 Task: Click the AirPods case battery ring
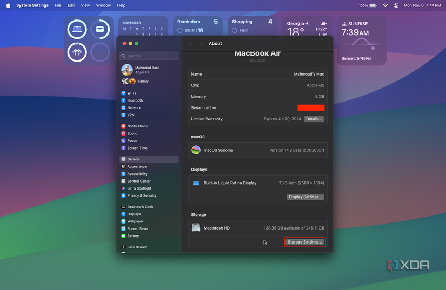coord(100,29)
